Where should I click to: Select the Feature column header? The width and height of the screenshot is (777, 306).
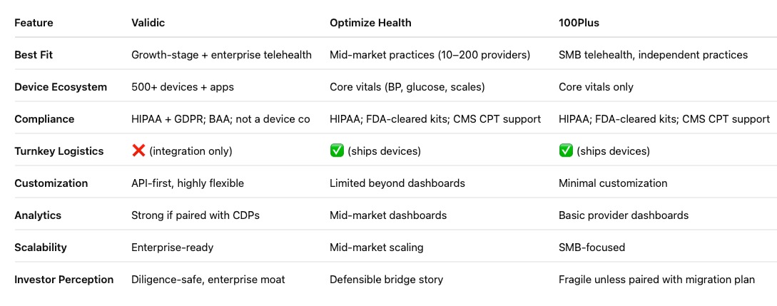click(x=34, y=23)
